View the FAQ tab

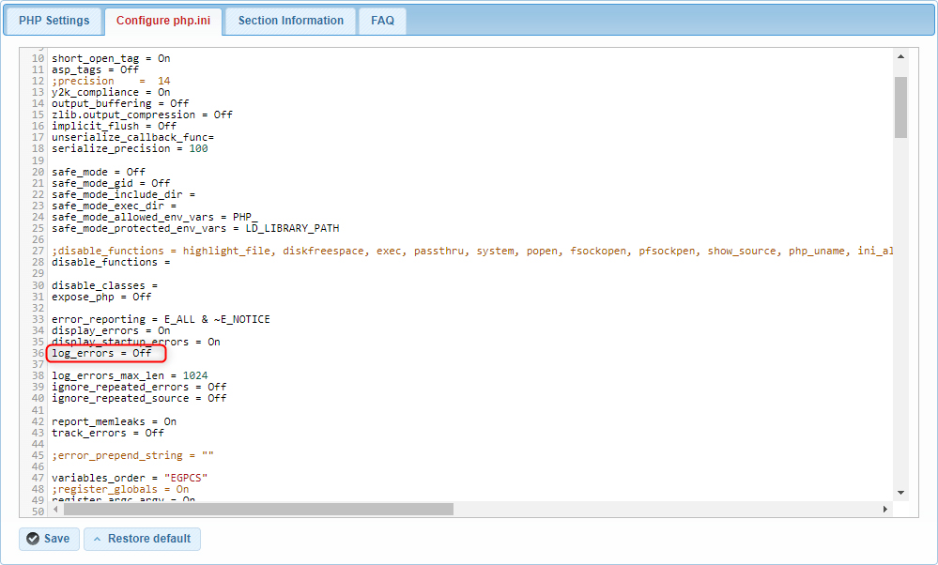(381, 20)
